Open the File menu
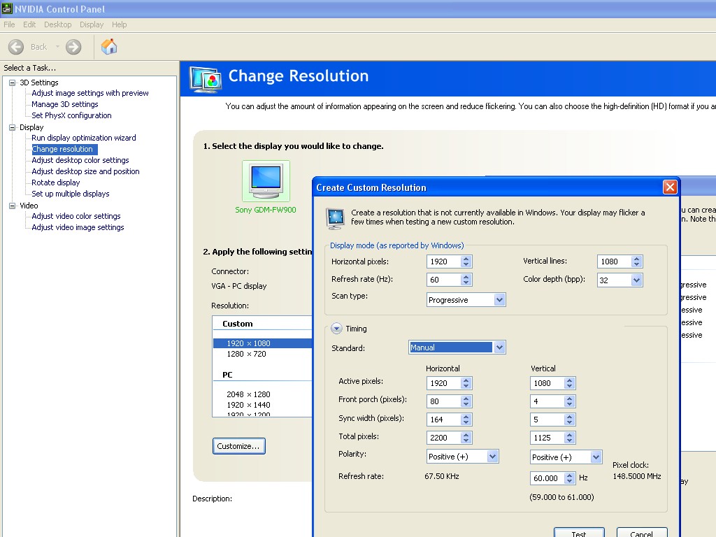 pyautogui.click(x=9, y=24)
